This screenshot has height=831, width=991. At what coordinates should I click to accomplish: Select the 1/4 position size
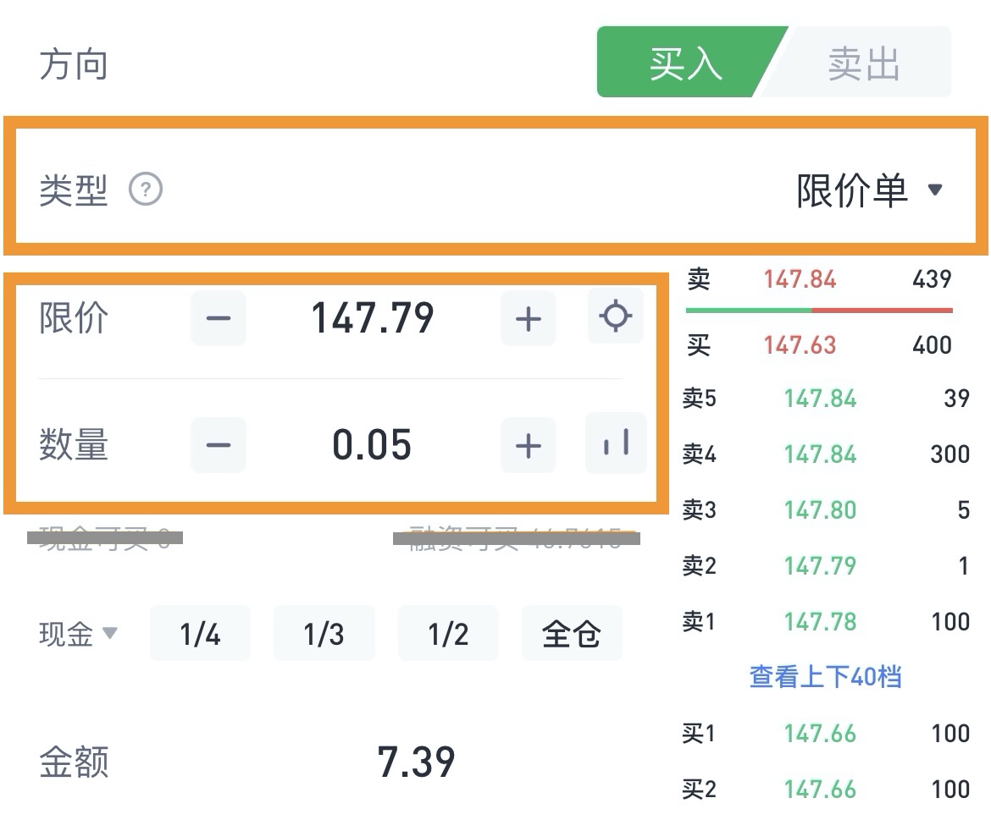200,633
